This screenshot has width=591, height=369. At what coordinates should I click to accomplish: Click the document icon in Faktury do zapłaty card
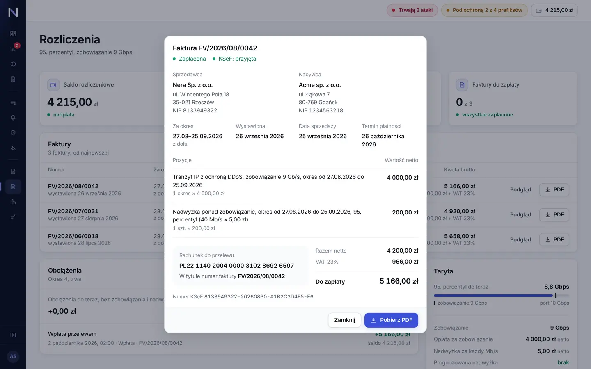(x=462, y=85)
